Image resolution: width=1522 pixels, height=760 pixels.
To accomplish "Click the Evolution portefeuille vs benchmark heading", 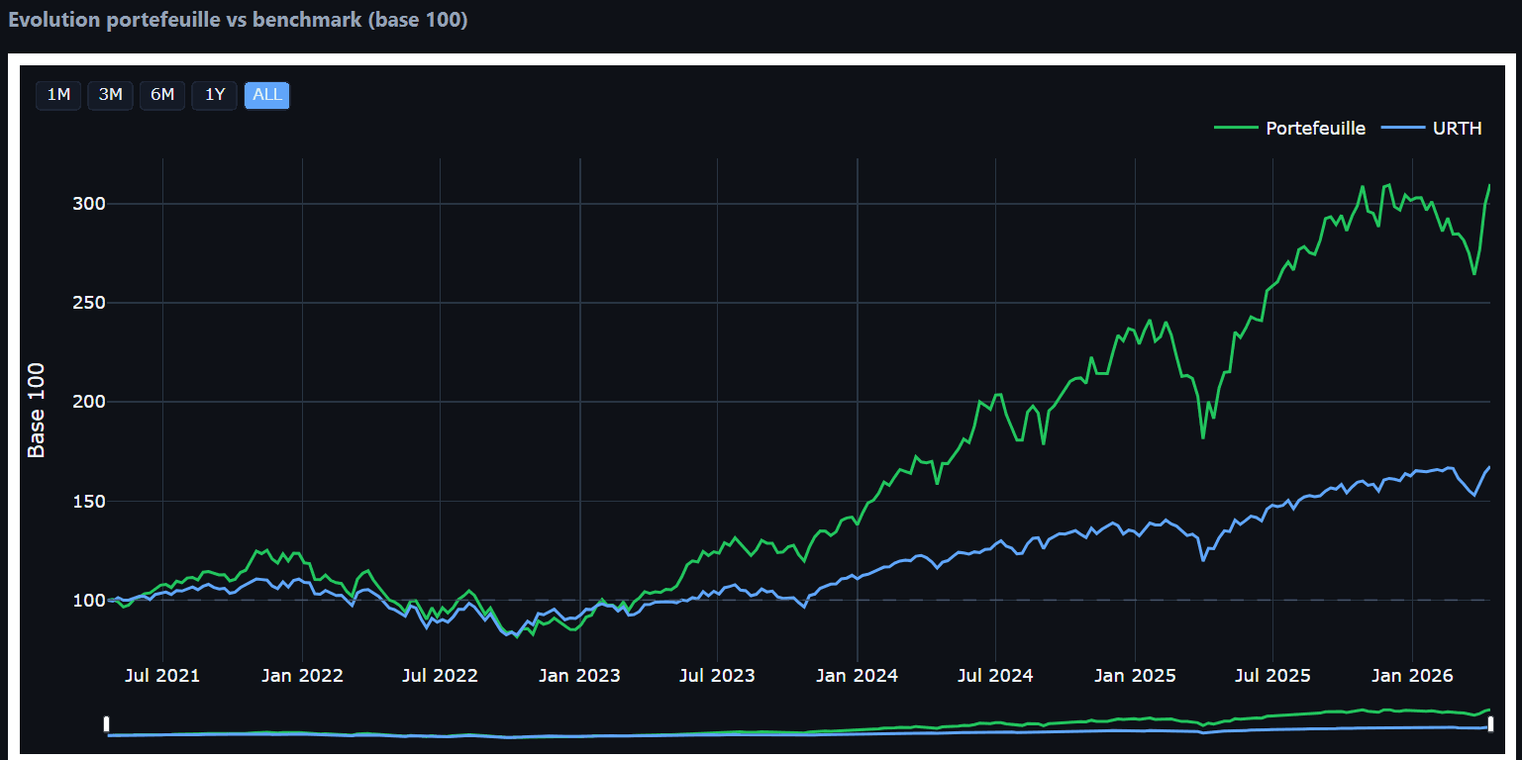I will 238,20.
